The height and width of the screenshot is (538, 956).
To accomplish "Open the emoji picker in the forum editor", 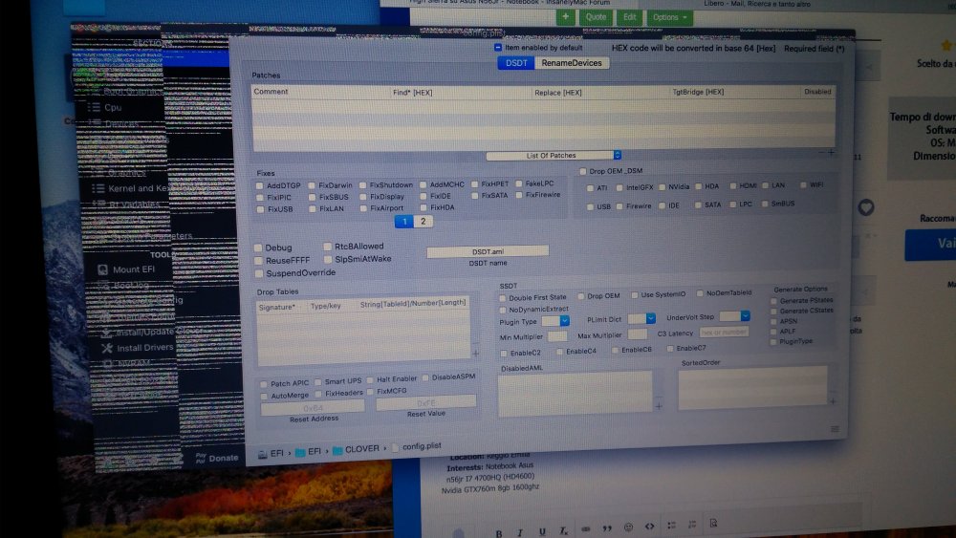I will pos(628,527).
